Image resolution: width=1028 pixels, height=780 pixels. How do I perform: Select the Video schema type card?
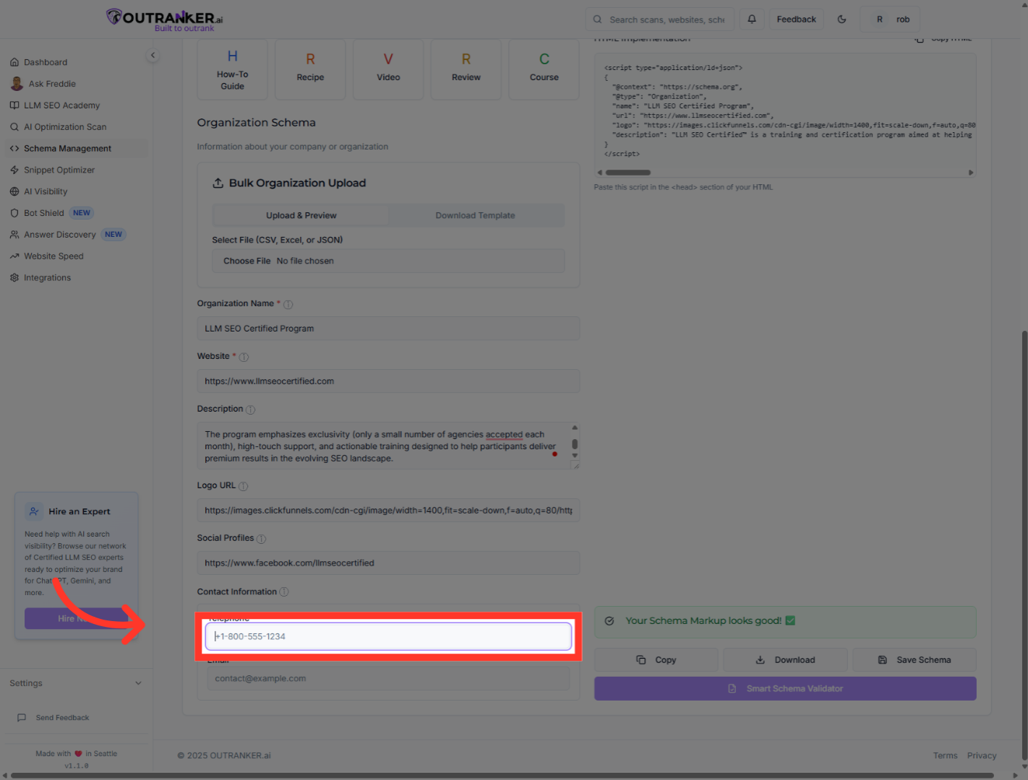point(388,69)
